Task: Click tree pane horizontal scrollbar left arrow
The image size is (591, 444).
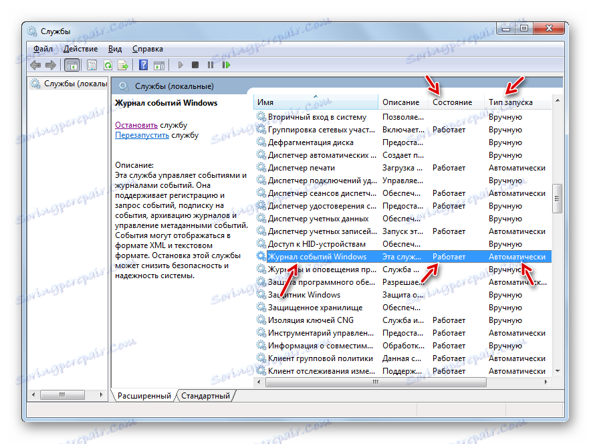Action: pos(33,395)
